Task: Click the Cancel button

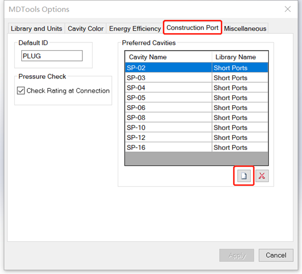Action: [276, 255]
